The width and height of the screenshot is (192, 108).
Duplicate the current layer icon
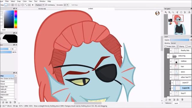[x=174, y=100]
